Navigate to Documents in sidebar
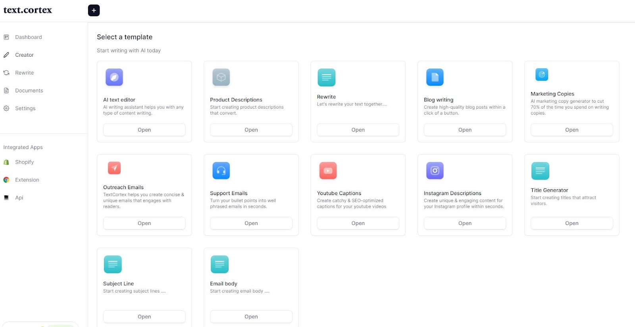This screenshot has width=635, height=327. click(x=29, y=91)
